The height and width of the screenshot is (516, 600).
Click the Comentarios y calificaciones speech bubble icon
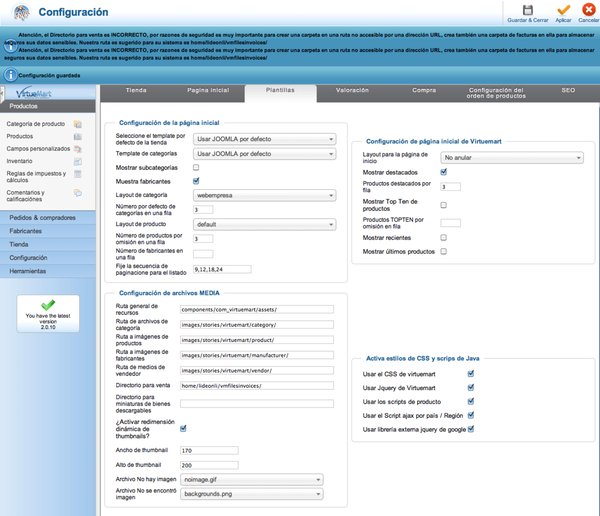[x=77, y=193]
